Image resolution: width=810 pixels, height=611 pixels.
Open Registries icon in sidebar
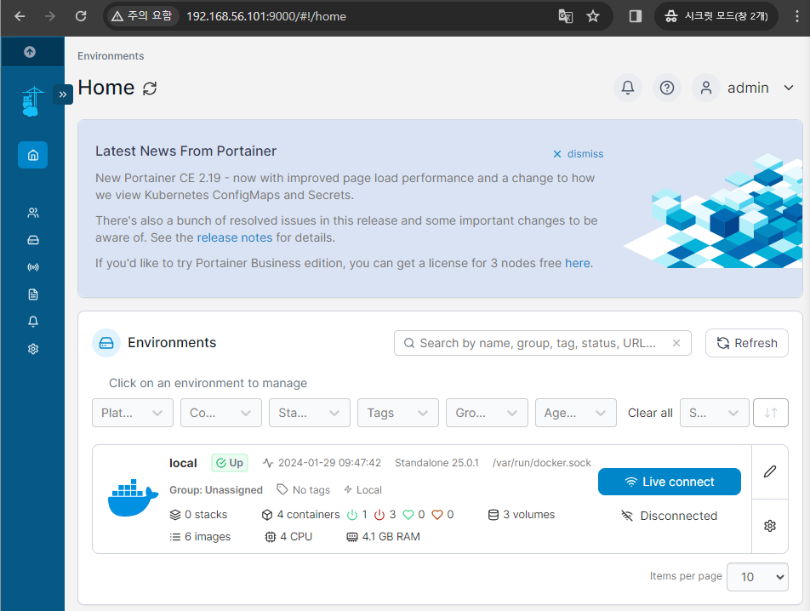(33, 267)
